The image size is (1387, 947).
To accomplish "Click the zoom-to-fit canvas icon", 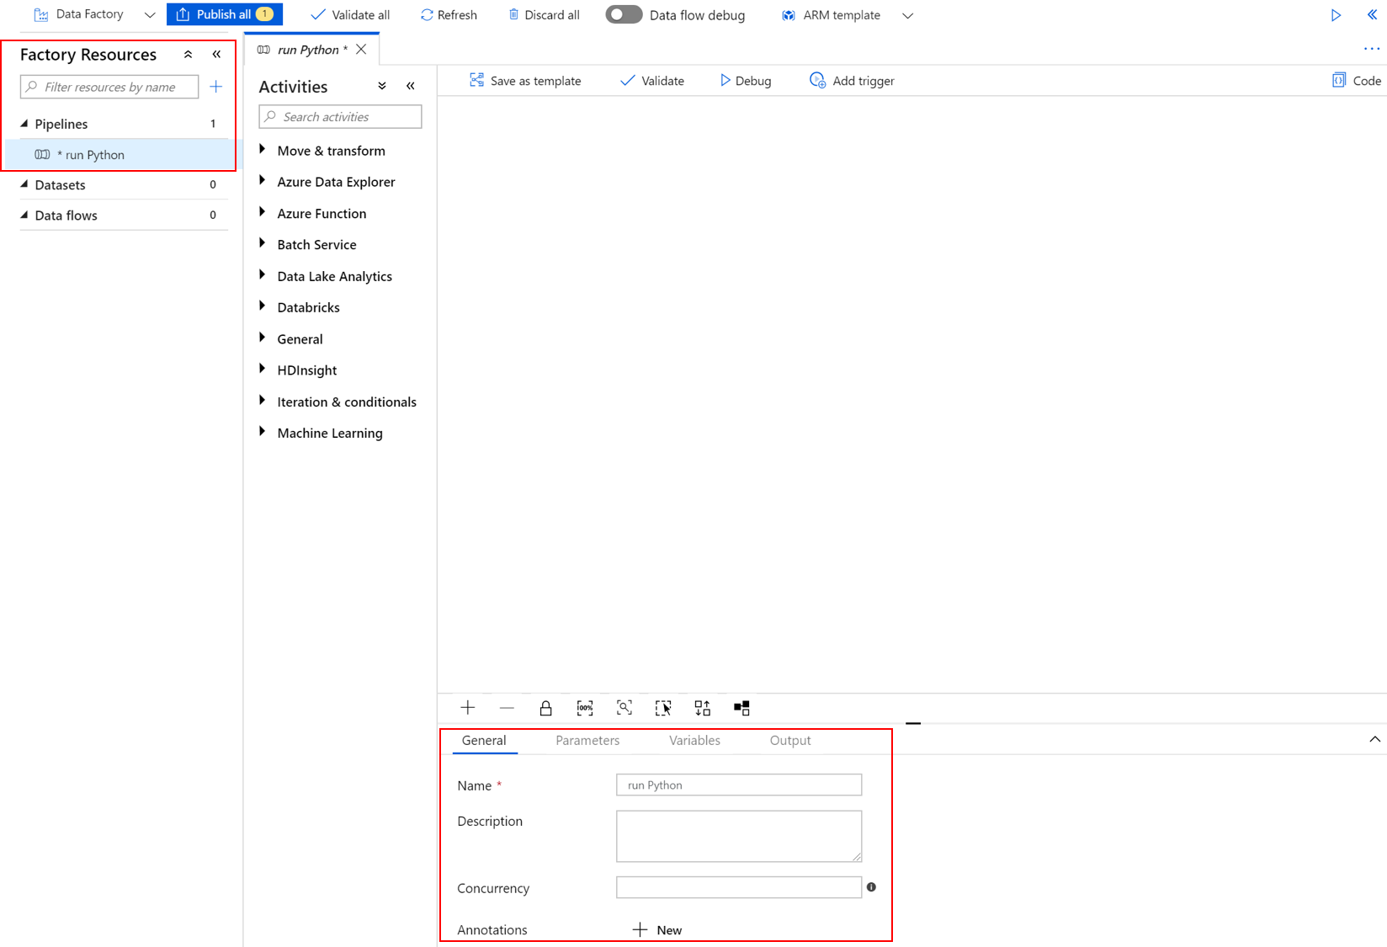I will 624,708.
